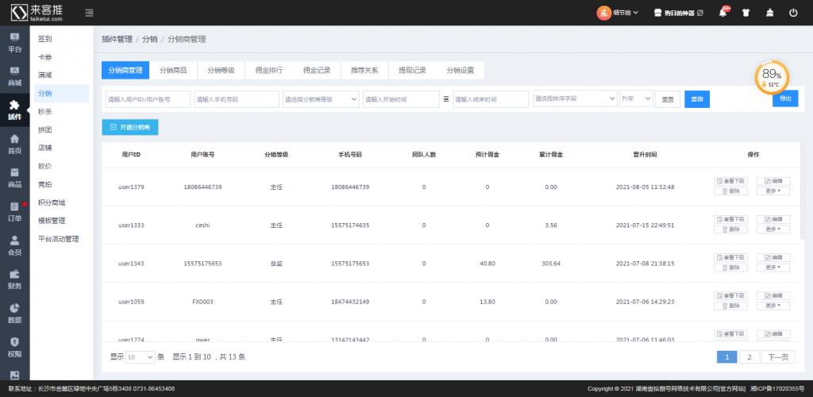Open the notification bell icon
The height and width of the screenshot is (397, 813).
coord(722,13)
